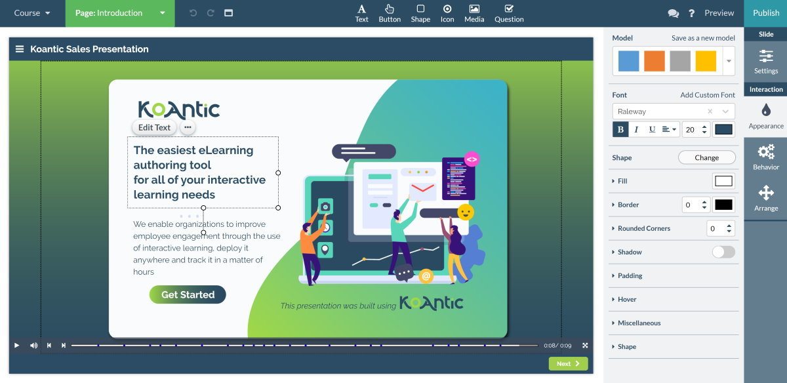Toggle Italic formatting
787x383 pixels.
[636, 129]
